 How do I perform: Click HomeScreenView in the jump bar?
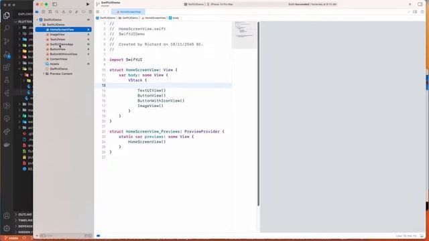pyautogui.click(x=154, y=18)
